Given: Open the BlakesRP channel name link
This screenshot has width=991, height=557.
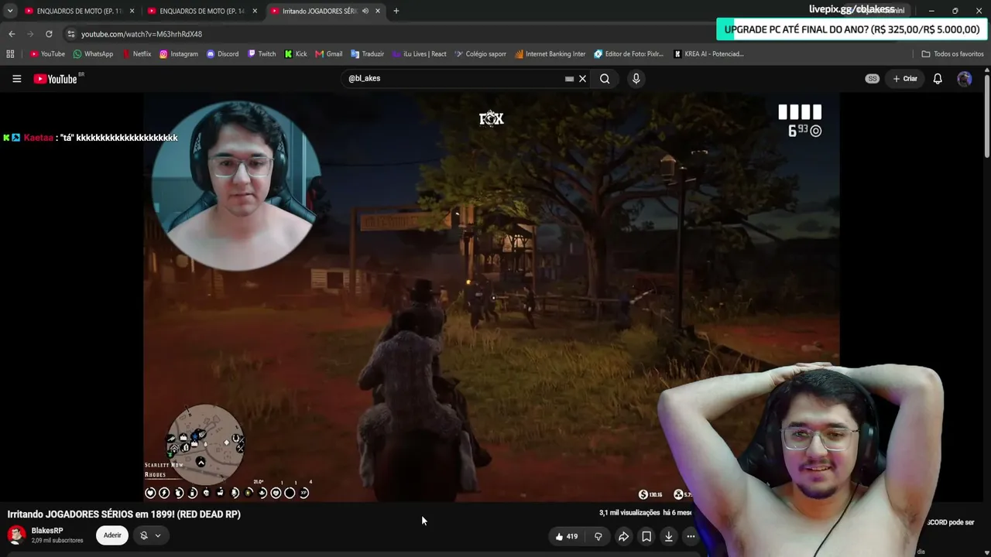Looking at the screenshot, I should [47, 531].
